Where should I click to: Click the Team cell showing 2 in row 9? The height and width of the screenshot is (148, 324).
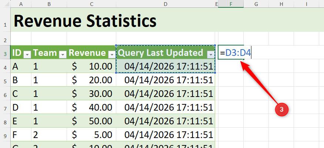[49, 135]
